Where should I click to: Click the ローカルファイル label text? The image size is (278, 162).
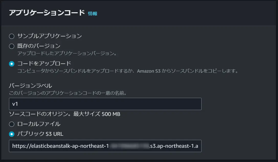[x=39, y=124]
